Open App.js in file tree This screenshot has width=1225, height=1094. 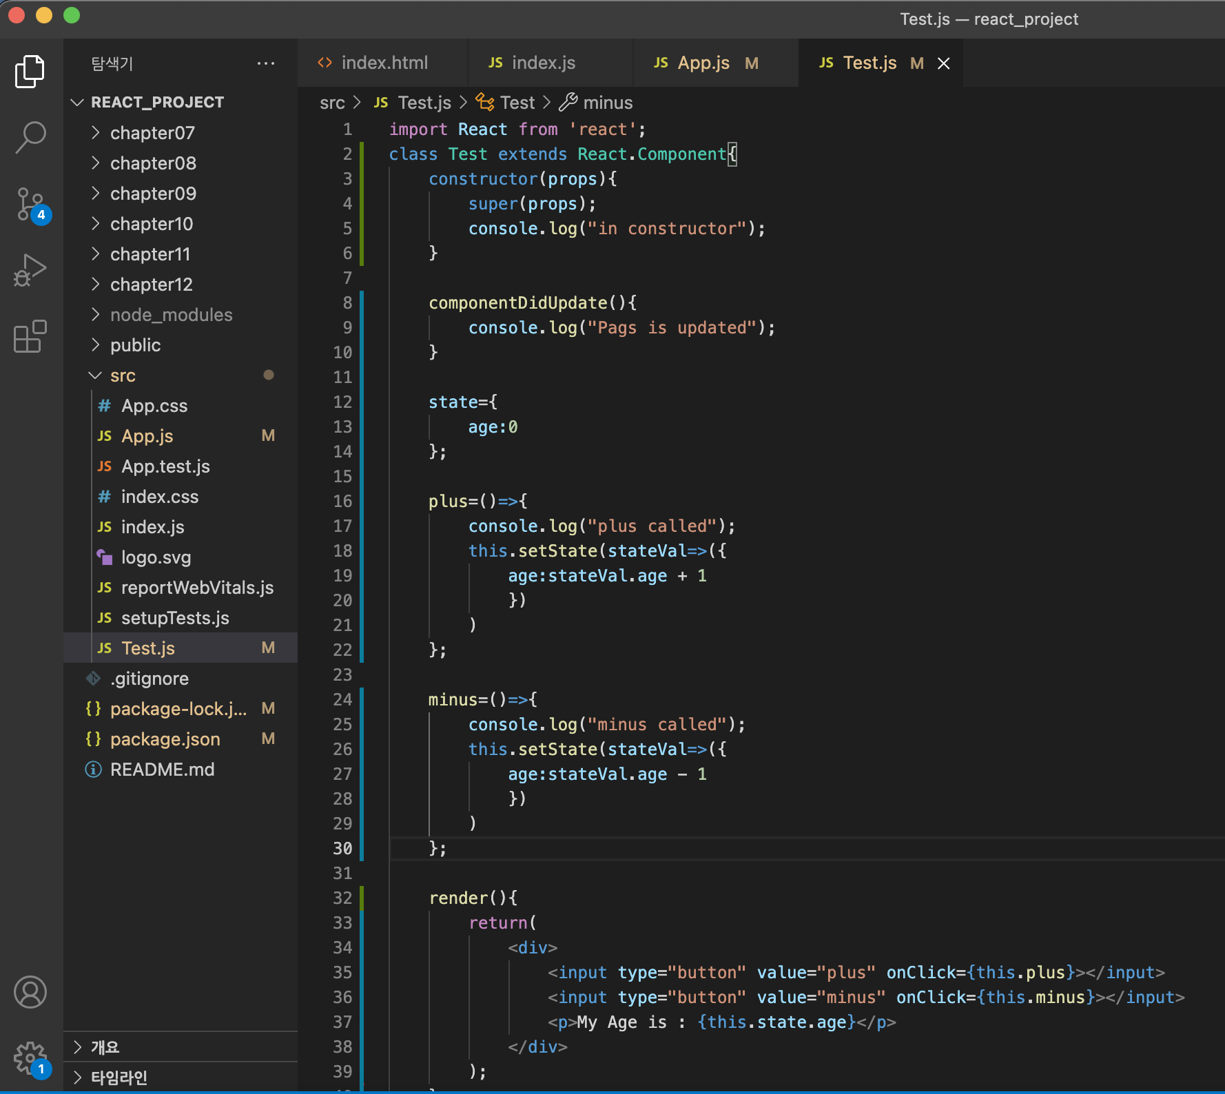pyautogui.click(x=181, y=436)
